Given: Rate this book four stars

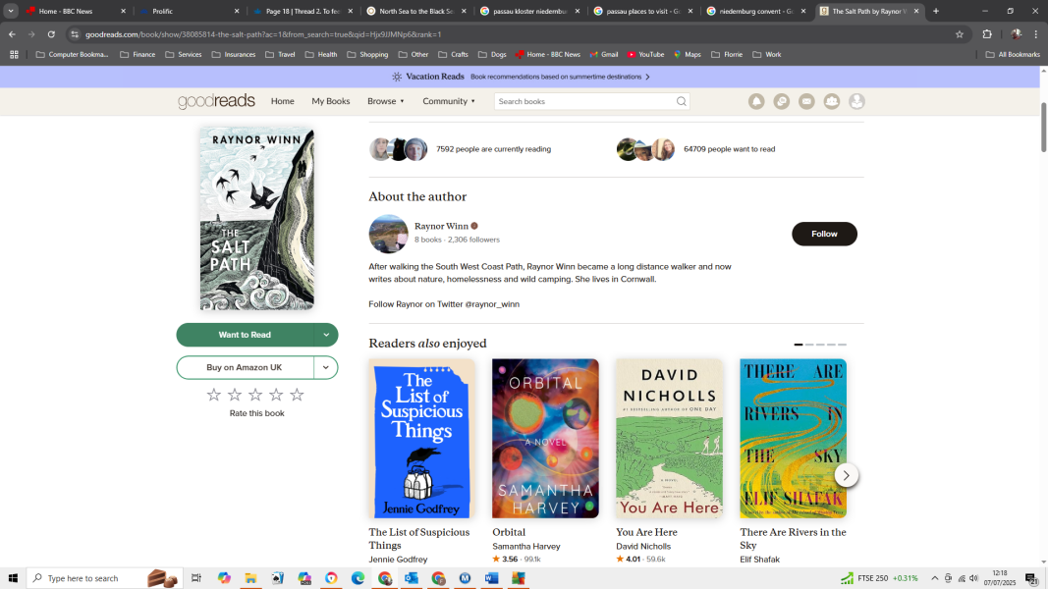Looking at the screenshot, I should [276, 395].
